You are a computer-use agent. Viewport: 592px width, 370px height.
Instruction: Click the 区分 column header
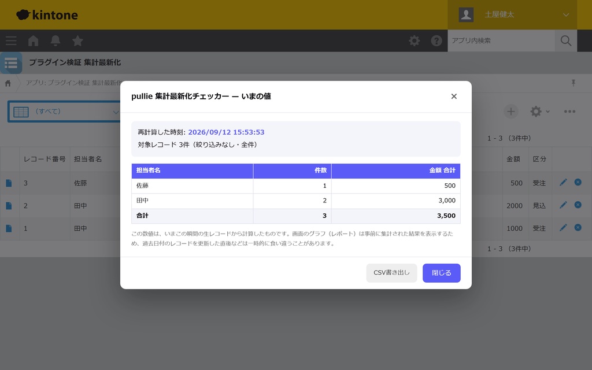tap(539, 159)
